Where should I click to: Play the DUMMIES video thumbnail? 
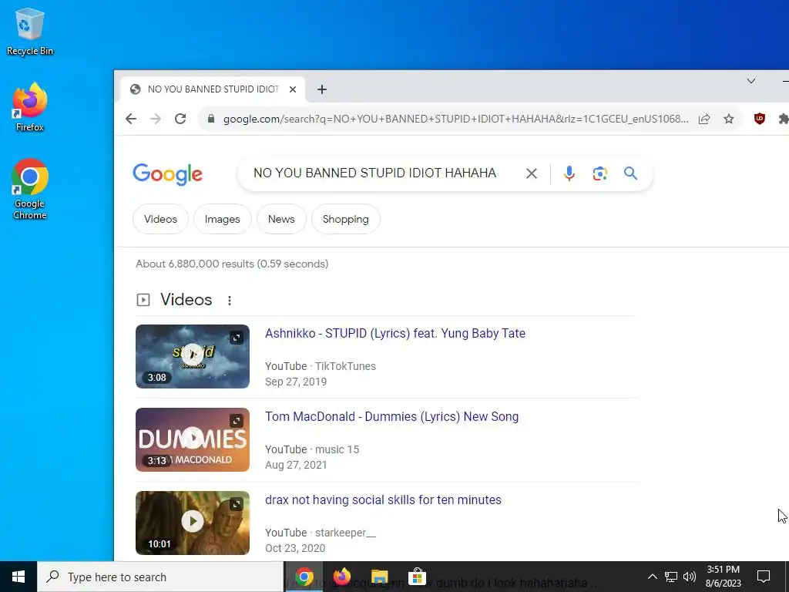pos(192,439)
